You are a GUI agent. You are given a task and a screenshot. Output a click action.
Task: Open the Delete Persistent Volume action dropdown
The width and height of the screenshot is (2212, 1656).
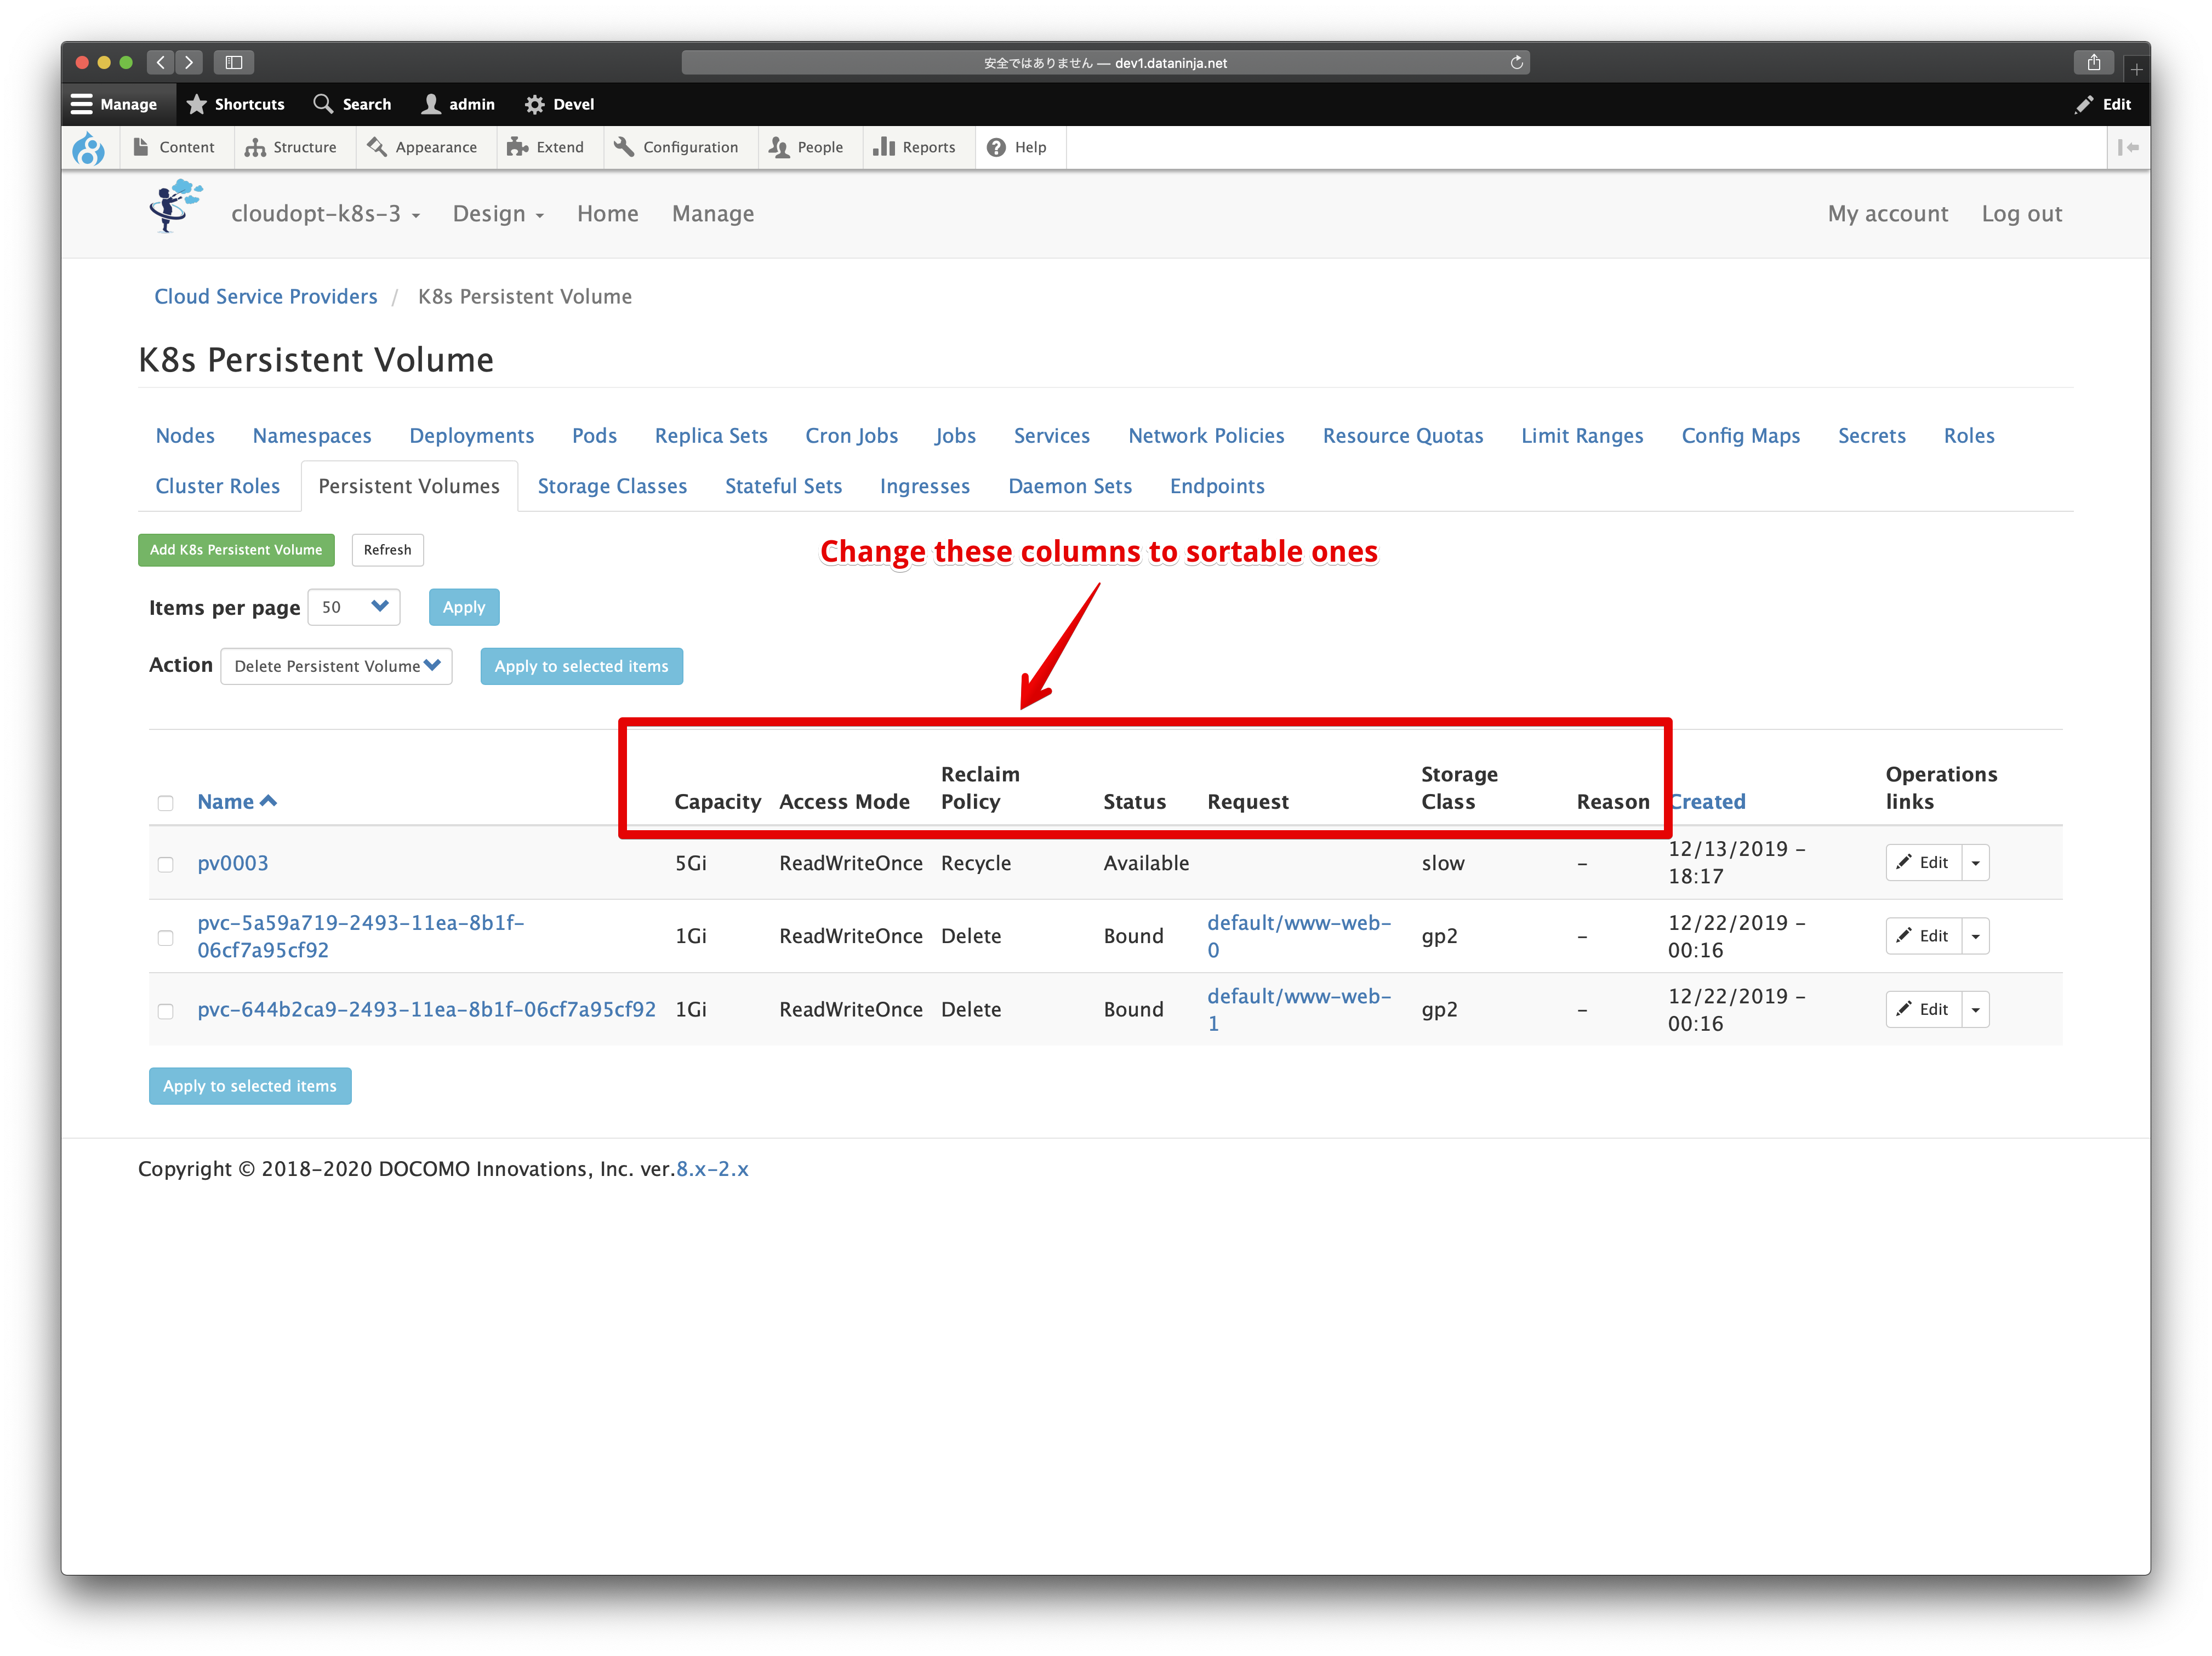pos(336,665)
